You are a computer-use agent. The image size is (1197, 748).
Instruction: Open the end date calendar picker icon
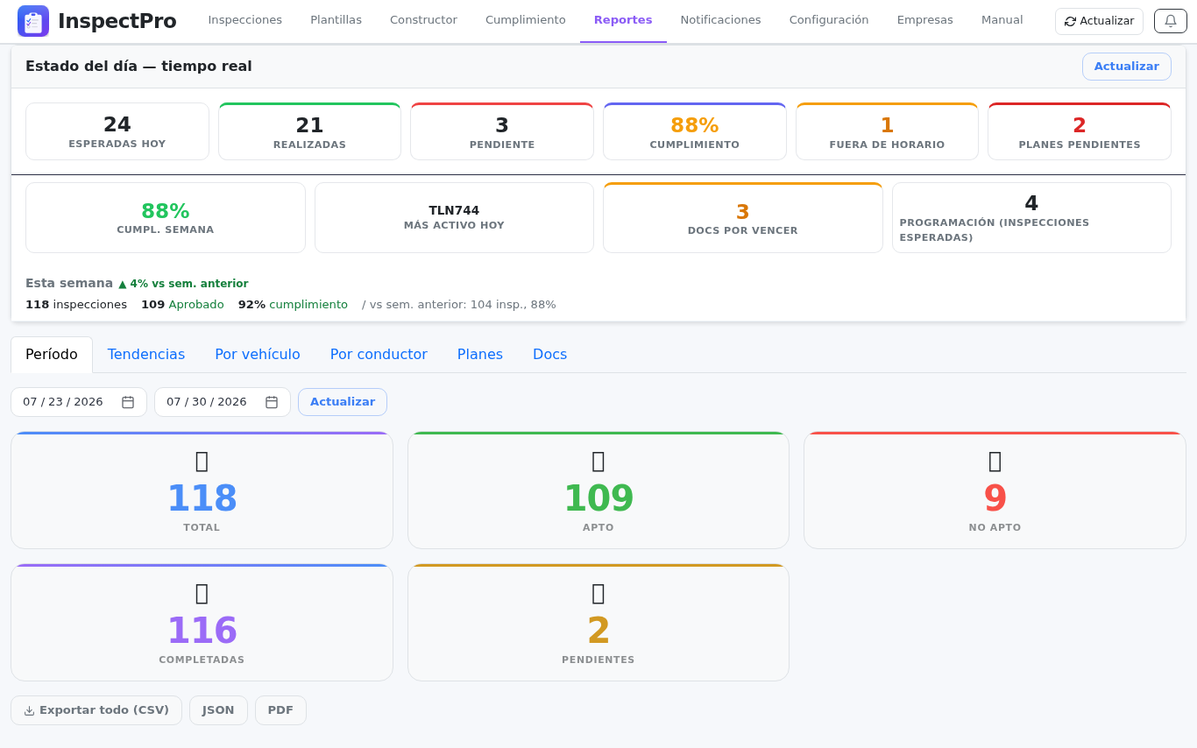(272, 402)
